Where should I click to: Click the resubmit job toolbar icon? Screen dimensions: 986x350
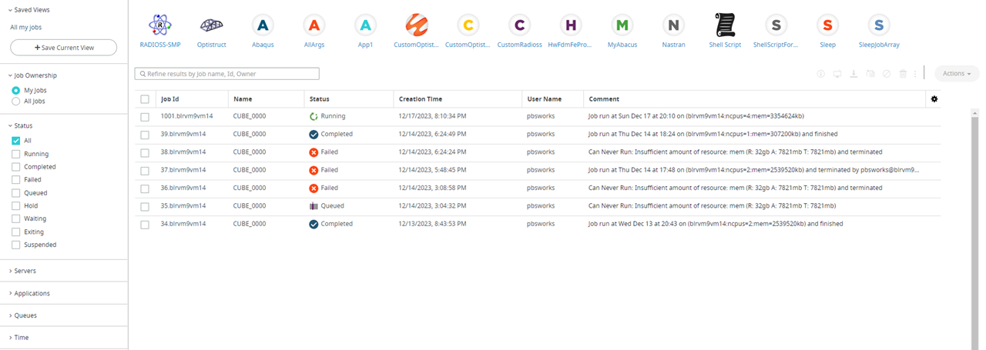click(870, 74)
